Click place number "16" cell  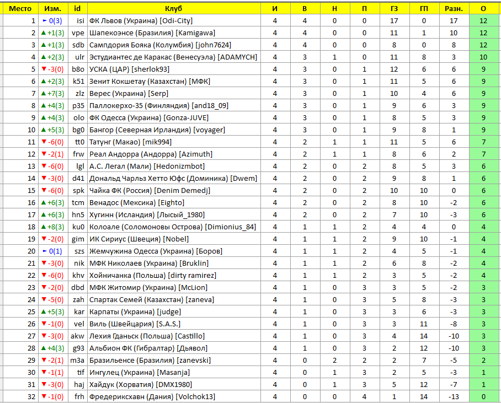(20, 203)
